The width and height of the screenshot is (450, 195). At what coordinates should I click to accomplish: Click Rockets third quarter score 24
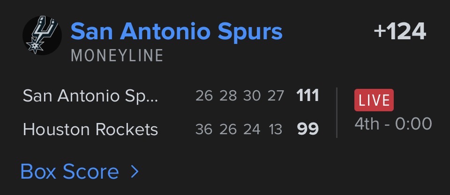point(252,129)
